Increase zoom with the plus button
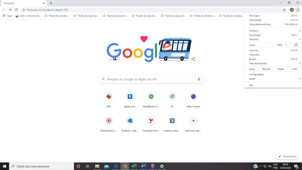The height and width of the screenshot is (170, 302). (x=286, y=45)
